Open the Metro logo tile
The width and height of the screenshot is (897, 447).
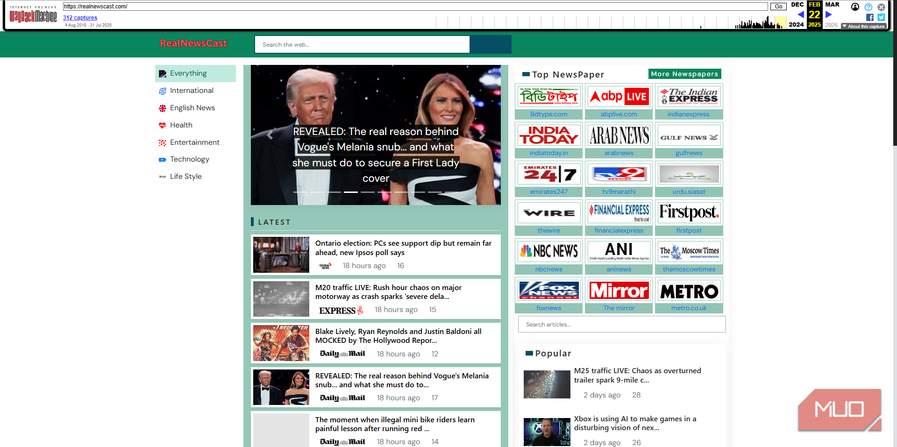(689, 291)
